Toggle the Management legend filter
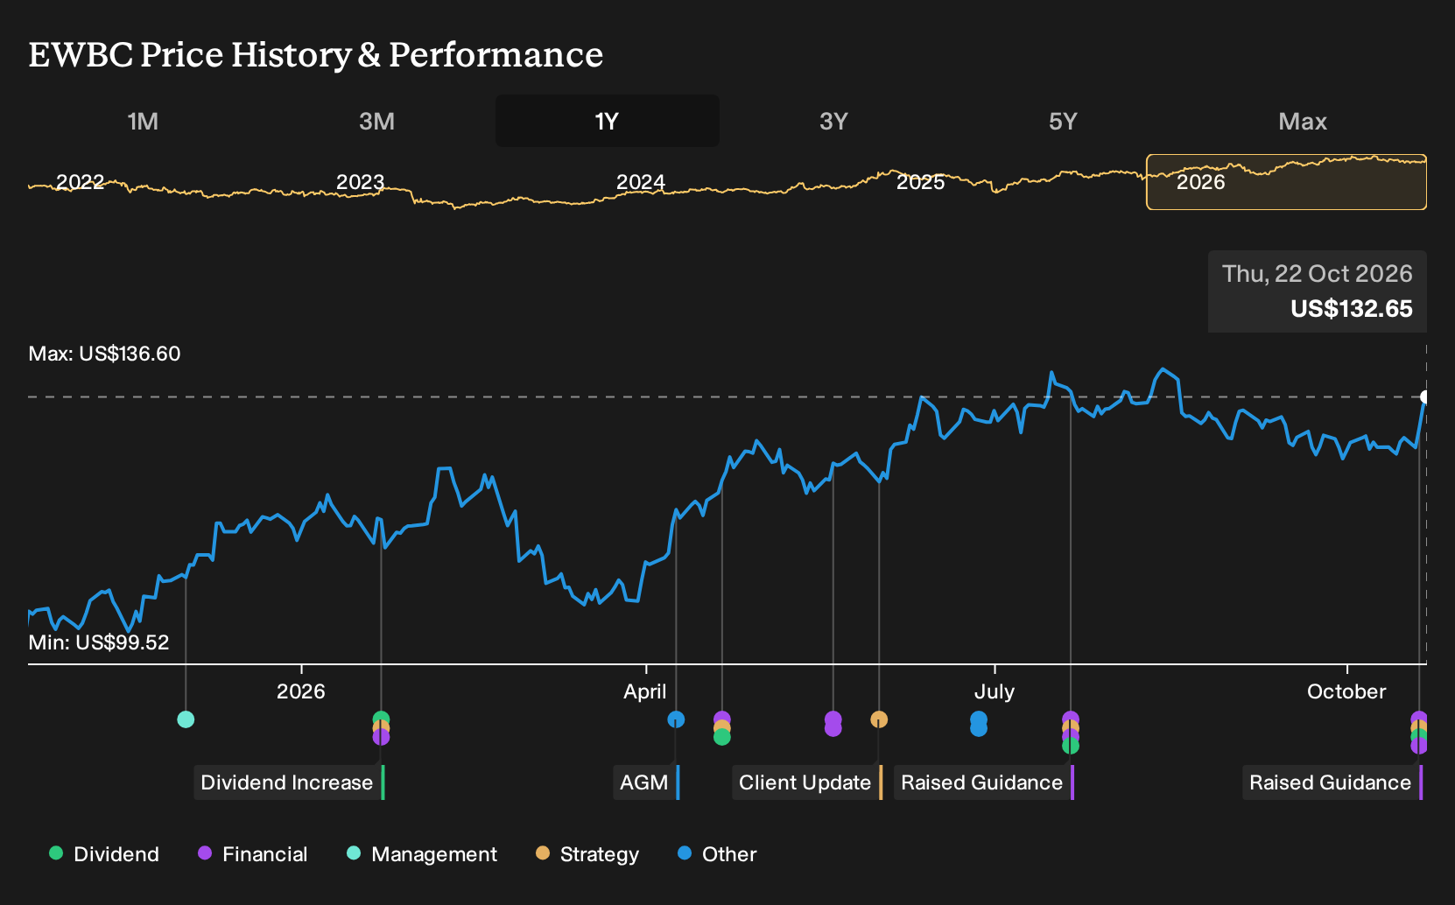The image size is (1455, 905). 422,854
